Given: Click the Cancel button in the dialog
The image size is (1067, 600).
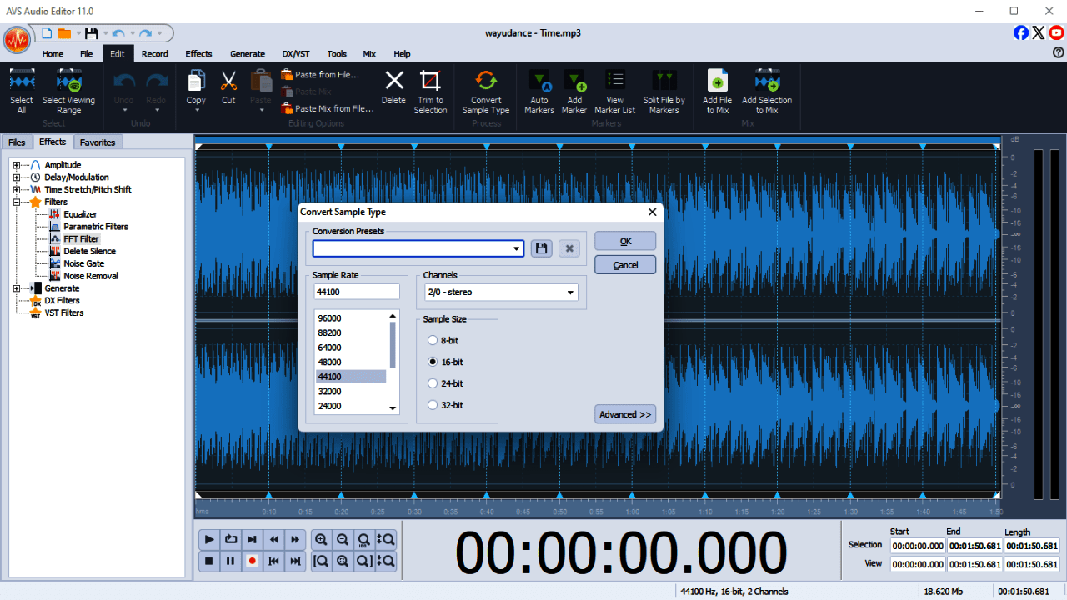Looking at the screenshot, I should [x=625, y=265].
